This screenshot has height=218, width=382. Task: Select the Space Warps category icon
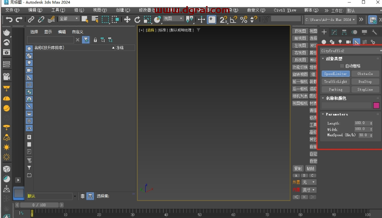(365, 42)
